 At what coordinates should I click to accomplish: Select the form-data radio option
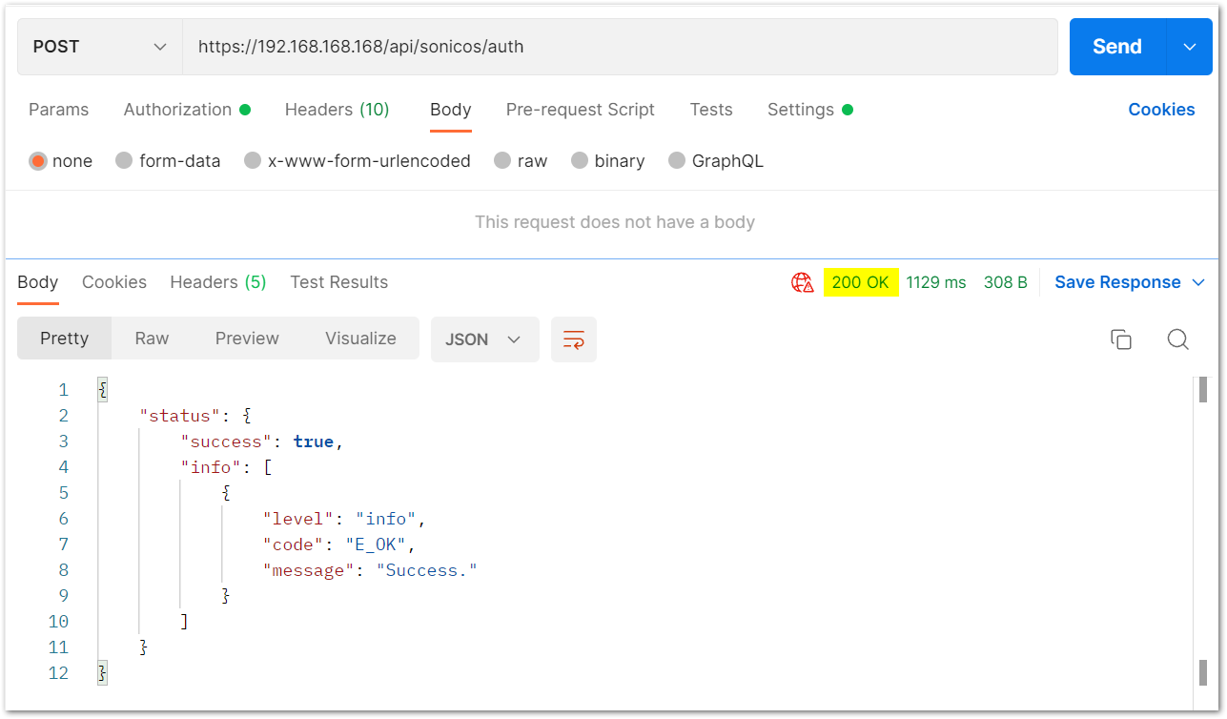pyautogui.click(x=124, y=161)
